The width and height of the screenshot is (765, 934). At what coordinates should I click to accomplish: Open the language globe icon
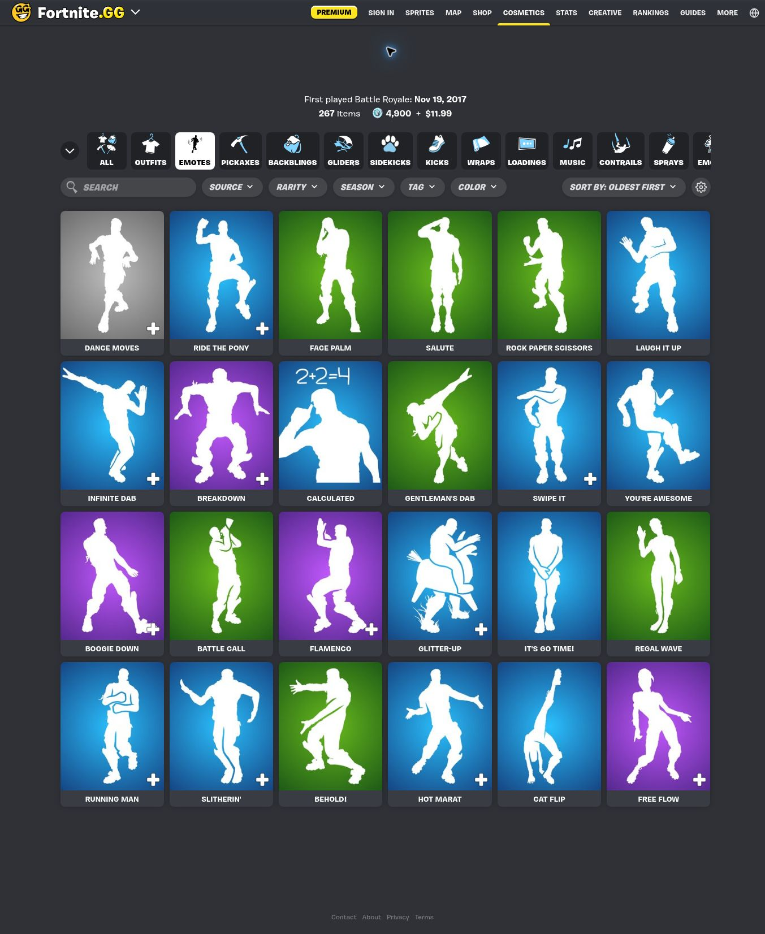[754, 12]
